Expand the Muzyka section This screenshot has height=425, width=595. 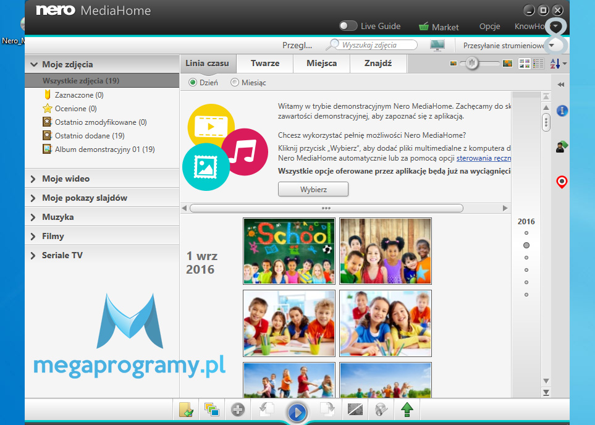[33, 217]
